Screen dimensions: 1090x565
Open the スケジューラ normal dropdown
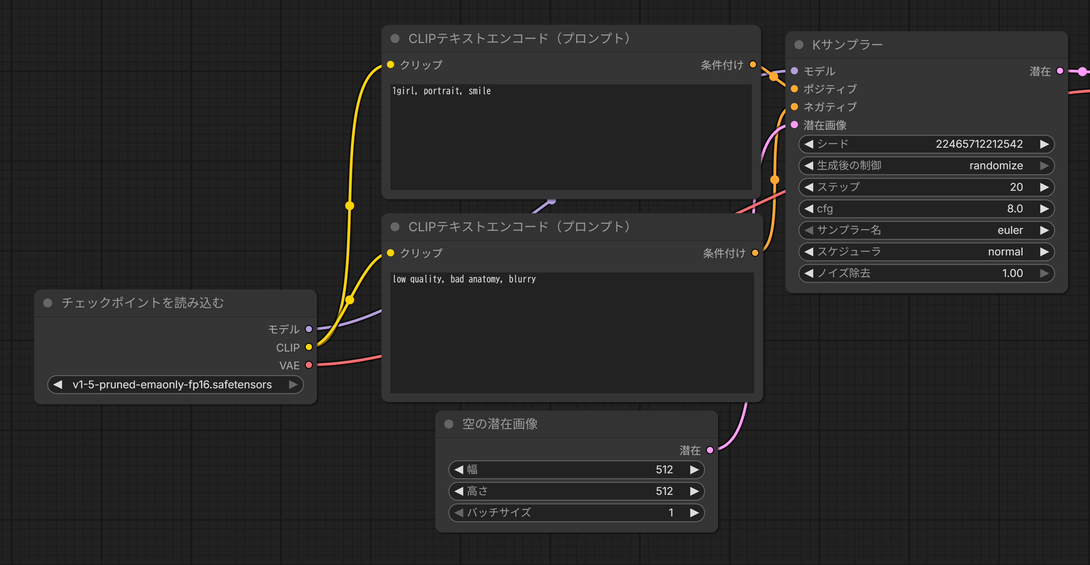(926, 252)
